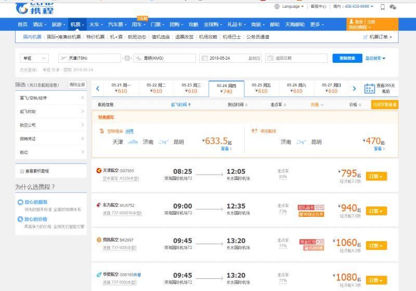Expand 报销凭证 filter
416x291 pixels.
coord(51,138)
